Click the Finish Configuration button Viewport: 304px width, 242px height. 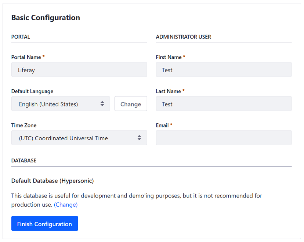click(x=44, y=224)
